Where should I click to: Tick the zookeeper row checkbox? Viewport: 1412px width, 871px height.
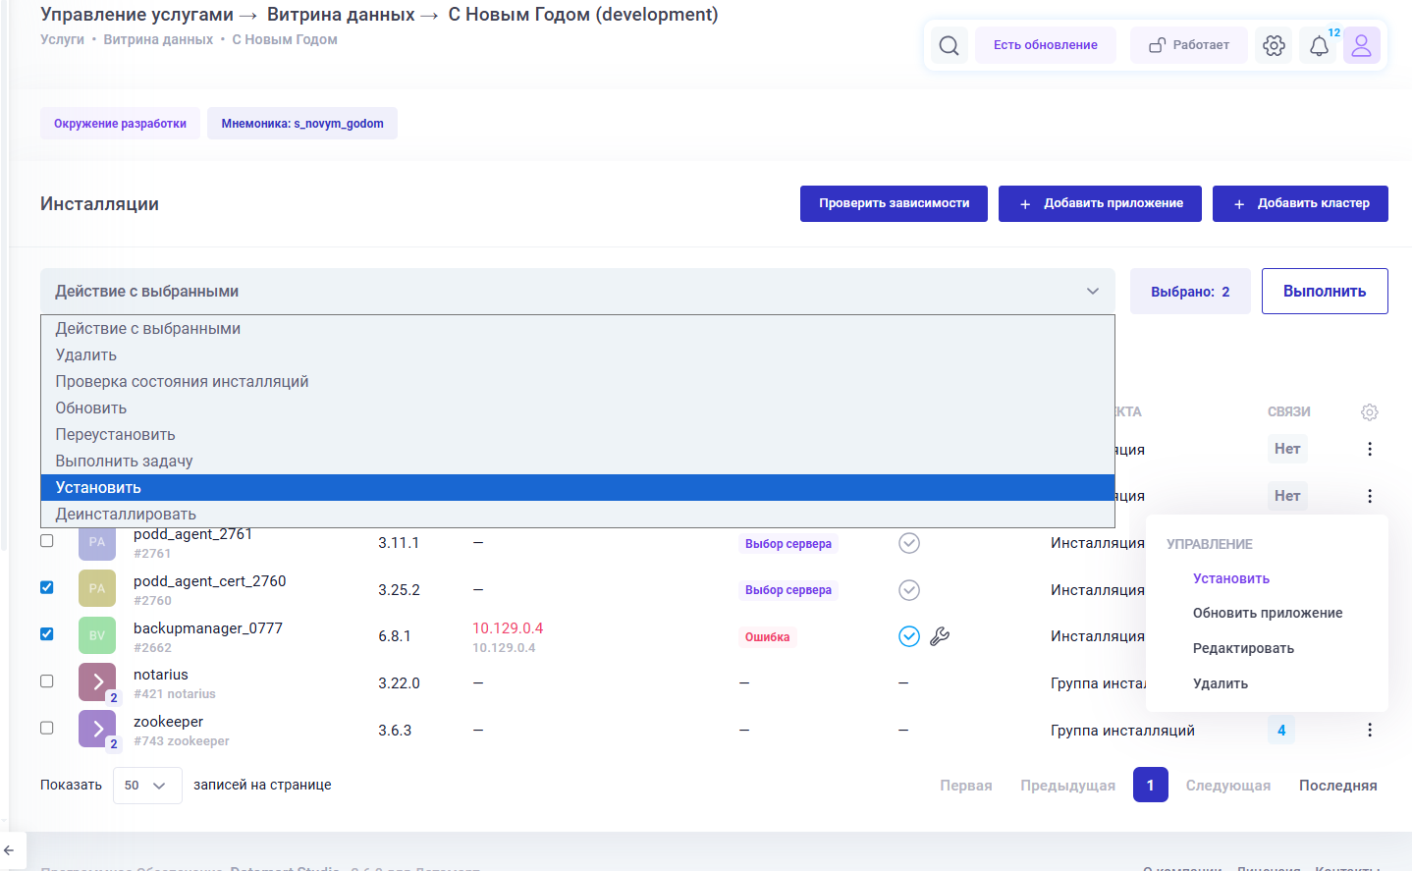(x=46, y=728)
